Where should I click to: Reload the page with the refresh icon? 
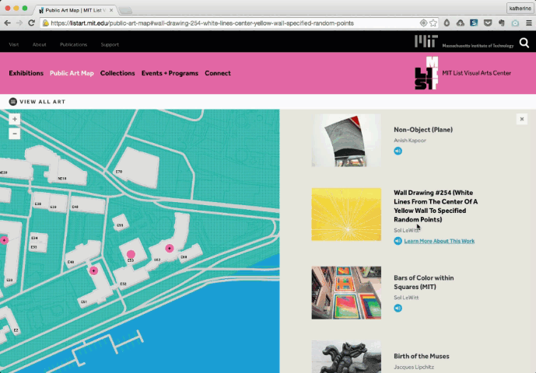31,23
